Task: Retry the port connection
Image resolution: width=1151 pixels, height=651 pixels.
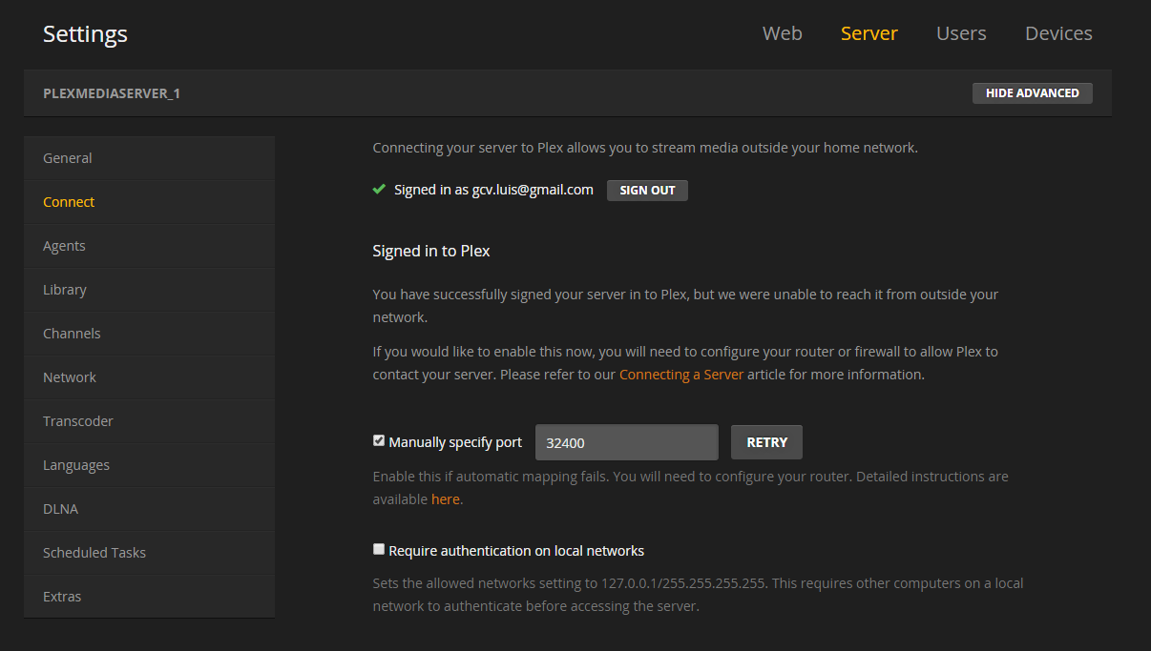Action: click(x=766, y=442)
